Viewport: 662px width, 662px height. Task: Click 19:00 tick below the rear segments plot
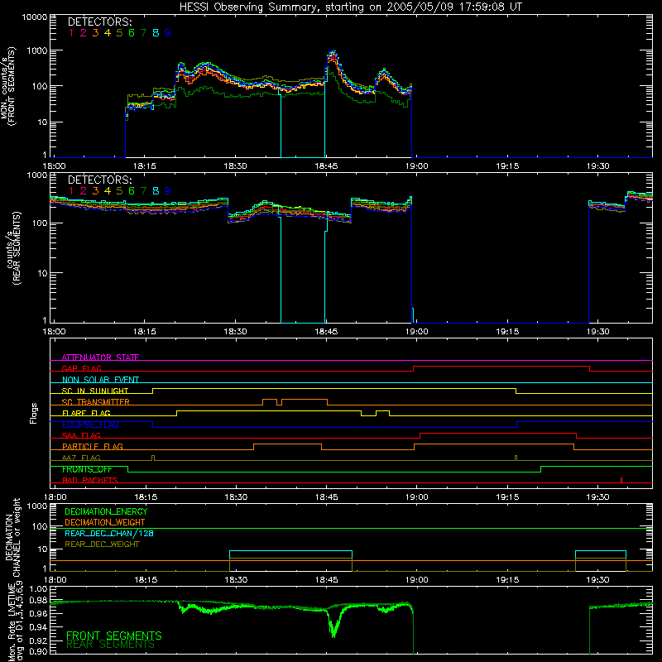point(417,332)
